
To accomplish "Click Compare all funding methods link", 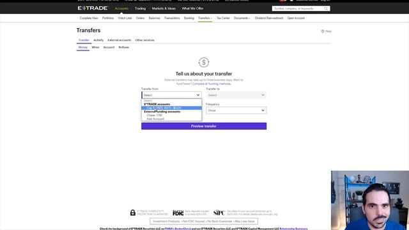I will [x=212, y=84].
